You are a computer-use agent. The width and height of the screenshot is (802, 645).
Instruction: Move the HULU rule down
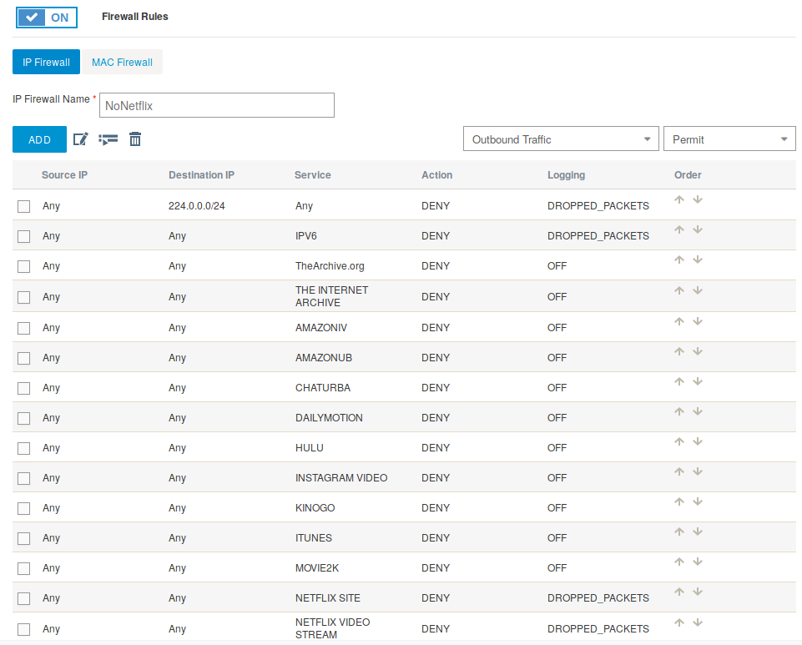click(x=698, y=442)
